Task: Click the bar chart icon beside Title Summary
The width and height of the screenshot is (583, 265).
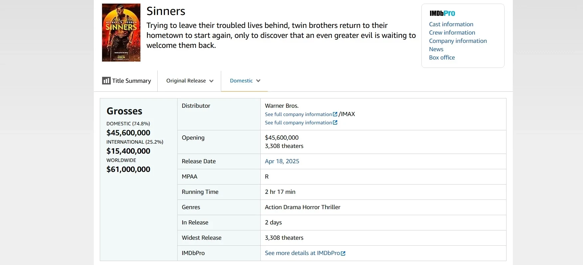Action: [x=106, y=81]
